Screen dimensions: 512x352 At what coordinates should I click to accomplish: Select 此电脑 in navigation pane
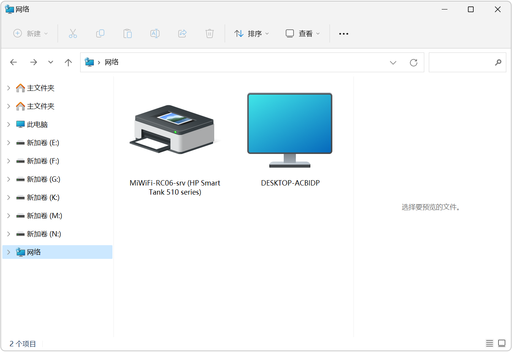(x=57, y=124)
